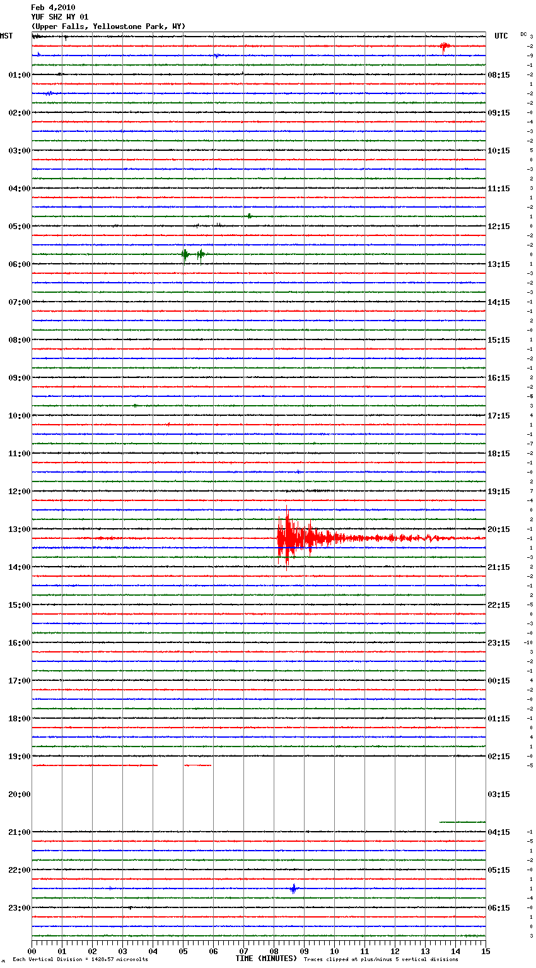Viewport: 536px width, 968px height.
Task: Select the '08:00' MST hour label
Action: click(x=19, y=340)
